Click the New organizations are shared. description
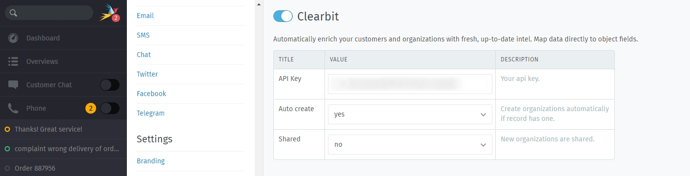The width and height of the screenshot is (690, 176). [548, 139]
